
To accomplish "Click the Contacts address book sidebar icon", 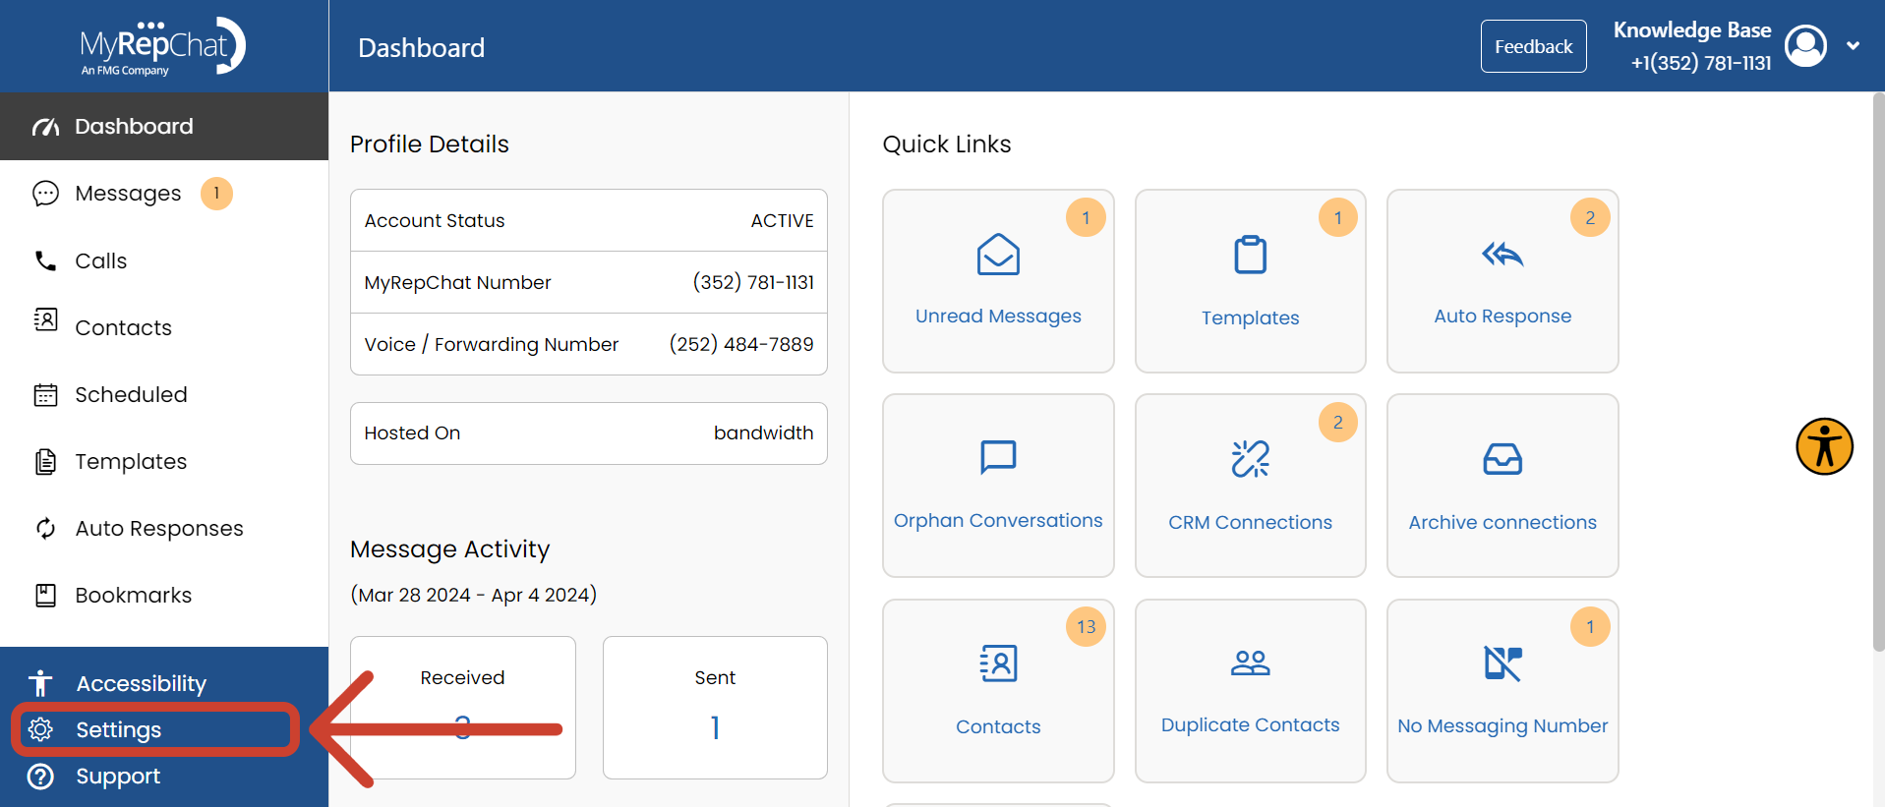I will click(45, 319).
